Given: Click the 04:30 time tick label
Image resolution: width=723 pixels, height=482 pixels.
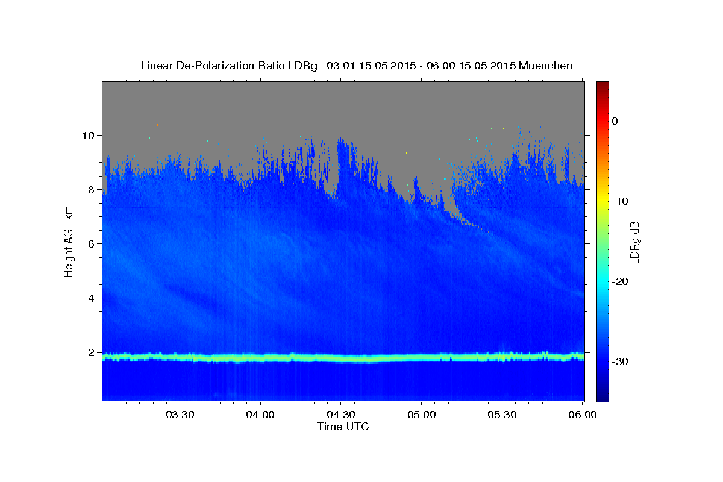Looking at the screenshot, I should point(340,415).
